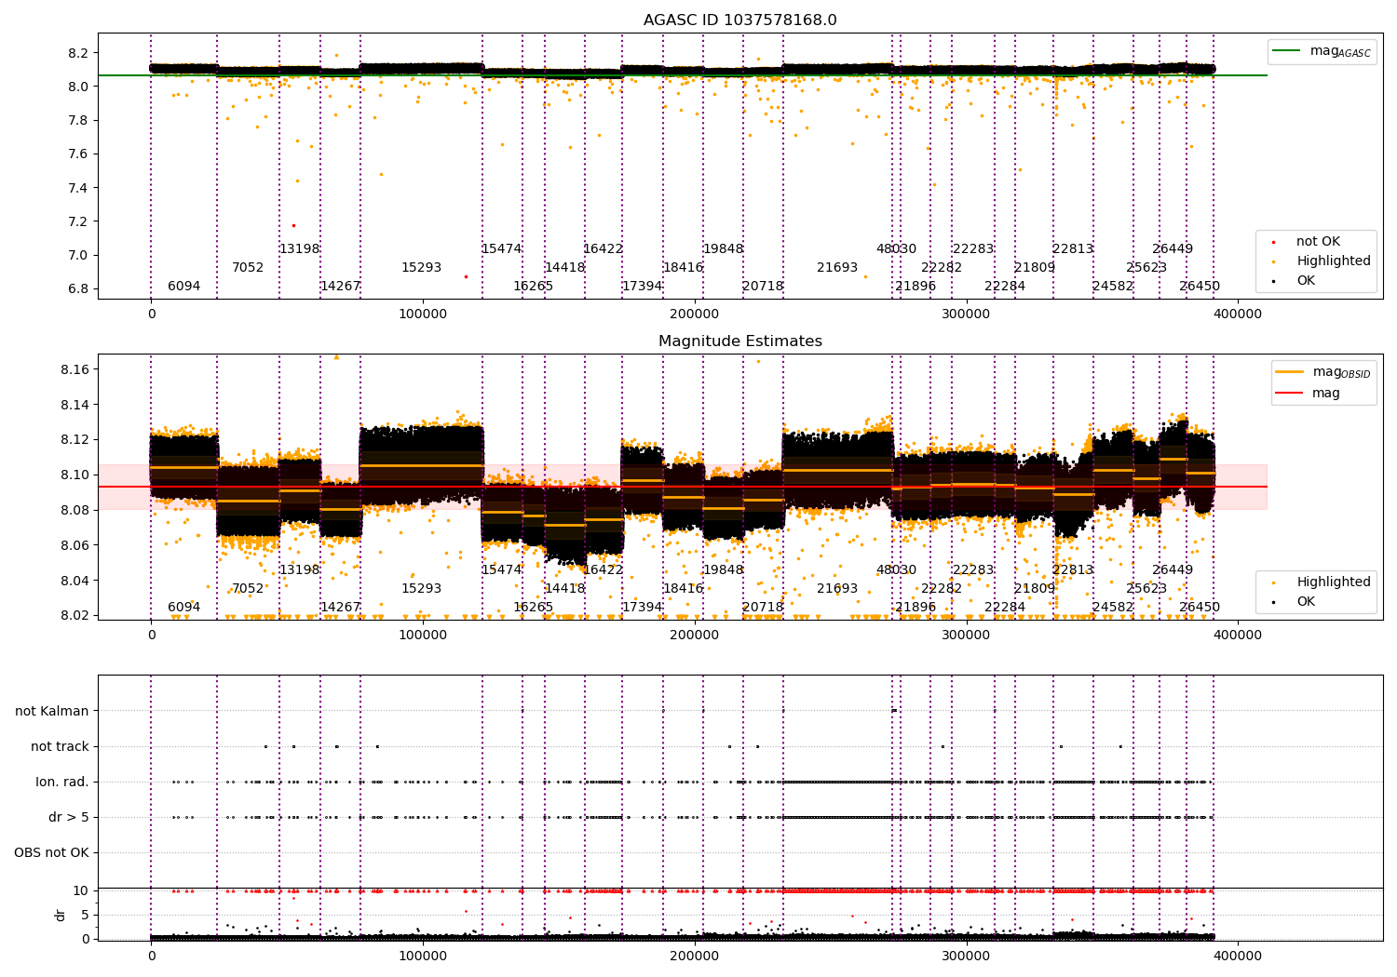
Task: Click the '300000' x tick in the bottom panel
Action: coord(966,956)
